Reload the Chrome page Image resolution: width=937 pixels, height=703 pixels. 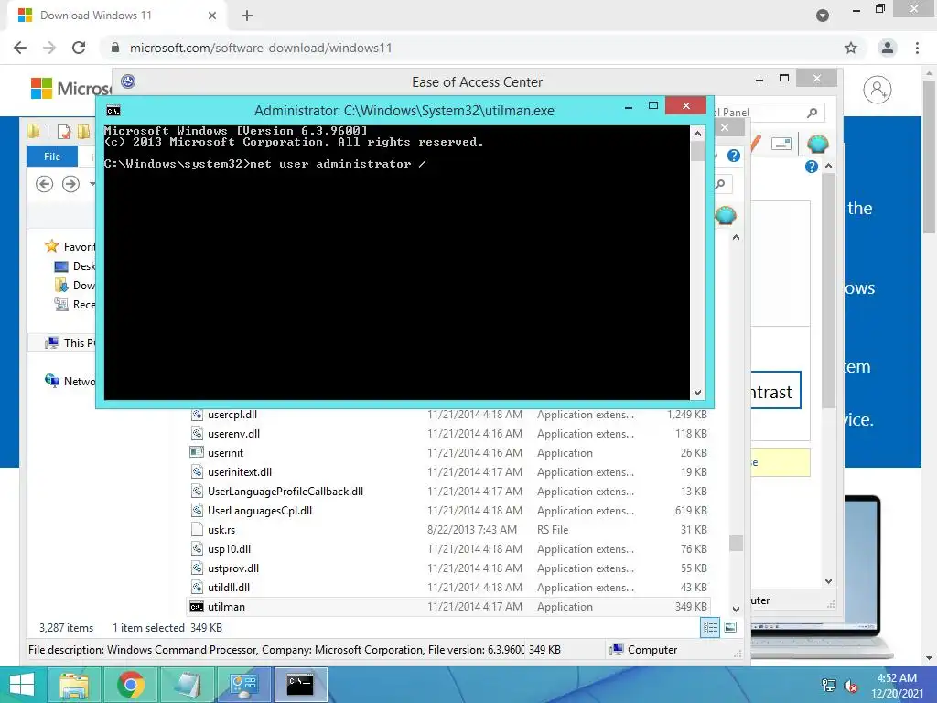coord(79,48)
